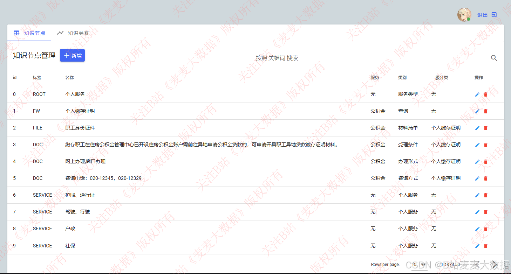The height and width of the screenshot is (274, 511).
Task: Delete row 1 个人缴存证明 trash icon
Action: click(x=485, y=111)
